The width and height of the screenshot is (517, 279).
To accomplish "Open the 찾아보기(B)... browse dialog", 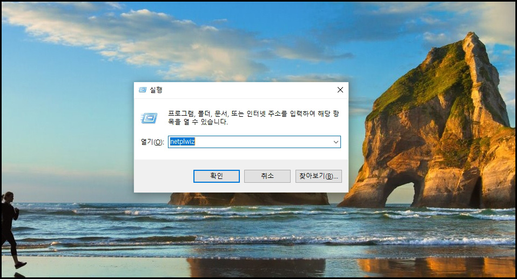I will pos(319,176).
